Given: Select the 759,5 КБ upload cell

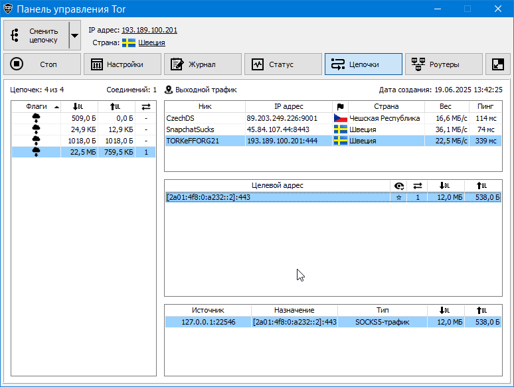Looking at the screenshot, I should tap(116, 152).
